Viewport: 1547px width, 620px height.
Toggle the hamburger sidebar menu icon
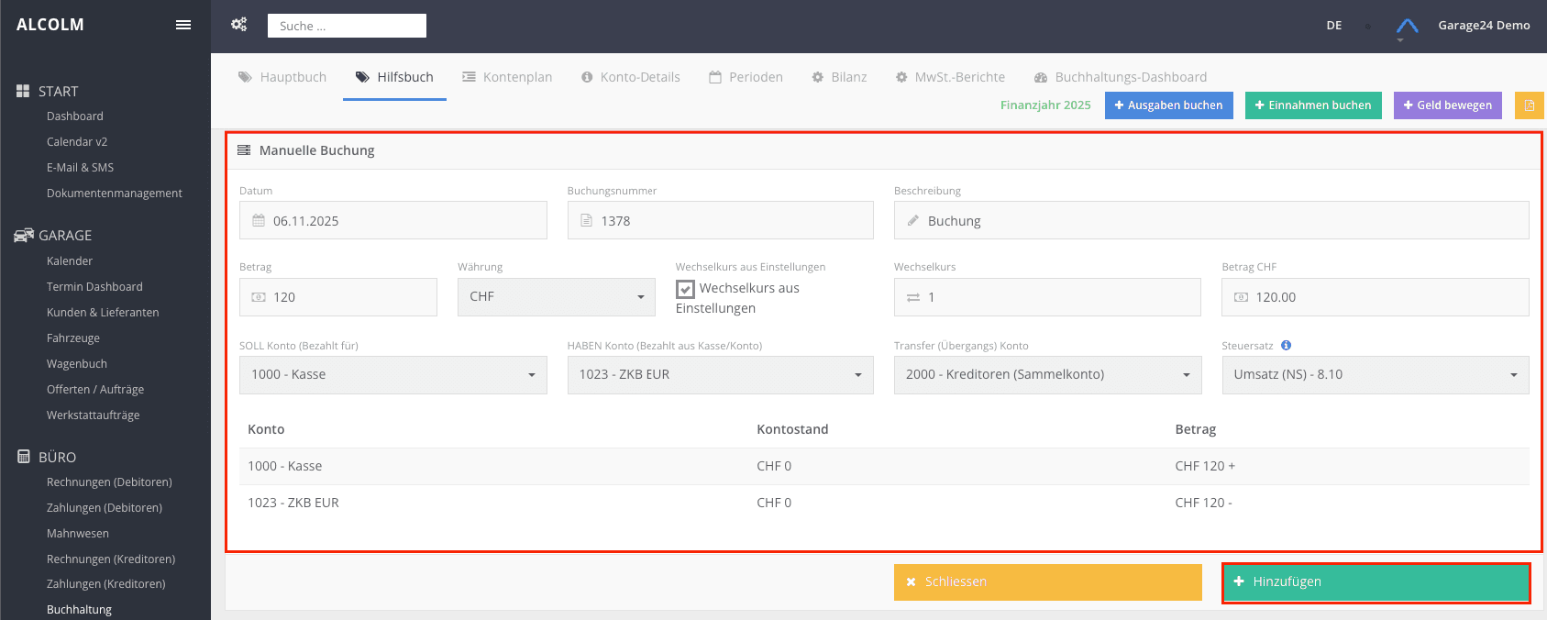183,25
